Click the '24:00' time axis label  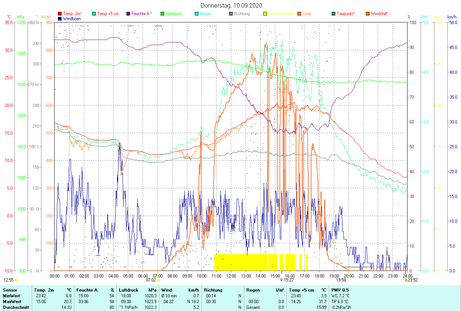tap(407, 276)
